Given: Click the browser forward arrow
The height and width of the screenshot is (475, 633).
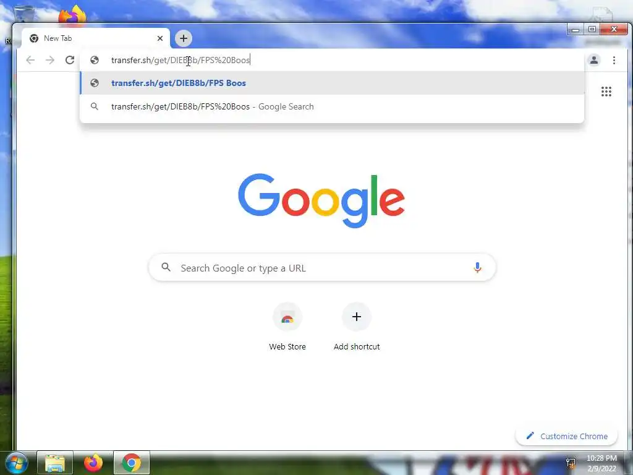Looking at the screenshot, I should (x=50, y=60).
